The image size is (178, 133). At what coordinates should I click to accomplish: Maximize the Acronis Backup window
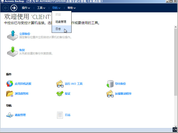pyautogui.click(x=171, y=1)
